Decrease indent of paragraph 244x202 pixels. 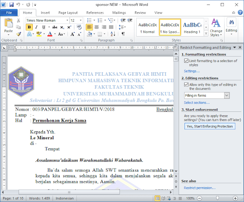click(123, 20)
